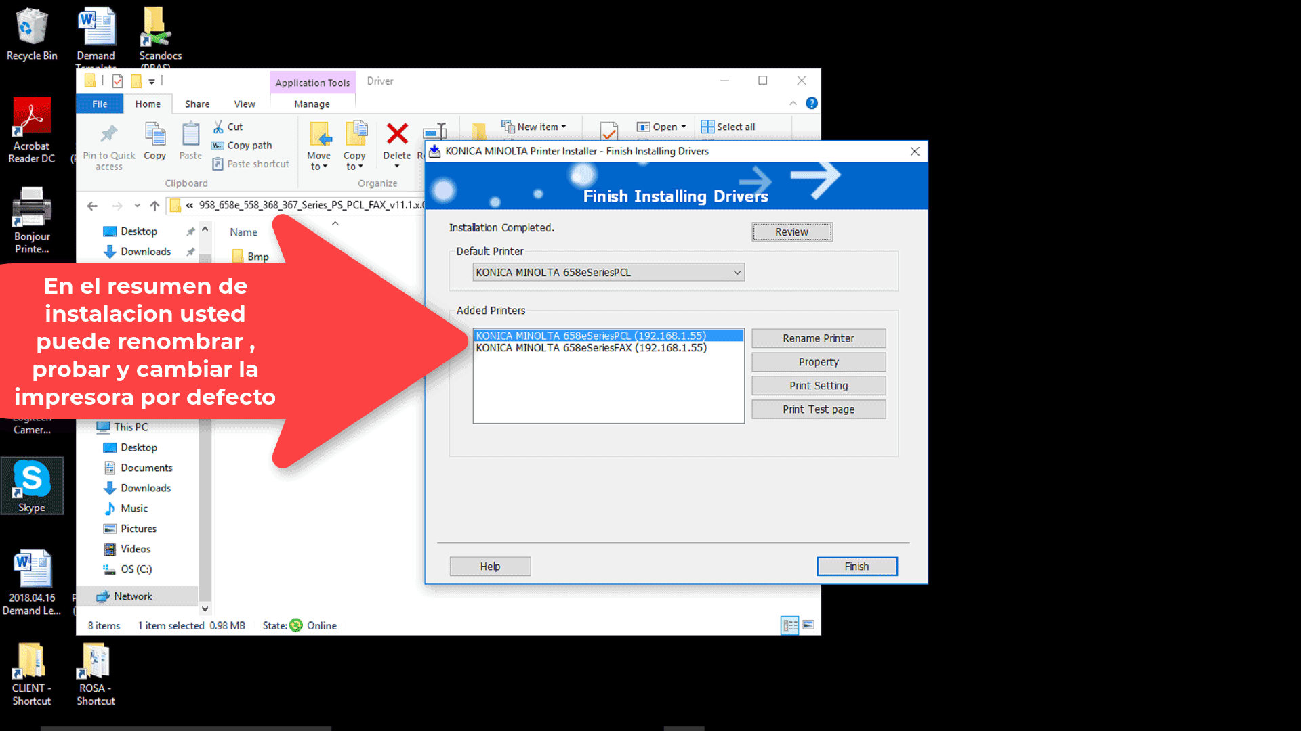
Task: Click the navigation pane scroll down arrow
Action: coord(205,609)
